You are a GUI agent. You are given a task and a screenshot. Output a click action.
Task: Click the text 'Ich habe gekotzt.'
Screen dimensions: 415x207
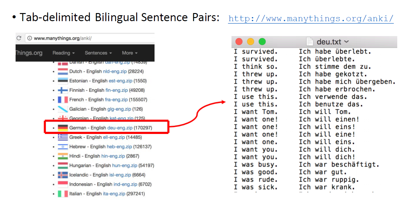[x=333, y=74]
